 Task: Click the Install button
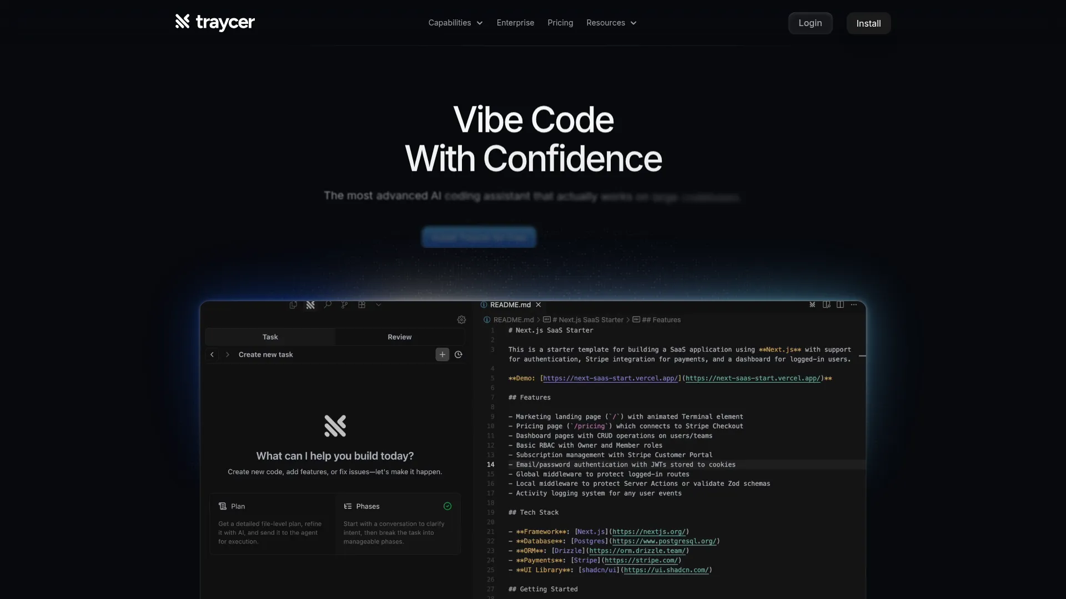[x=868, y=23]
